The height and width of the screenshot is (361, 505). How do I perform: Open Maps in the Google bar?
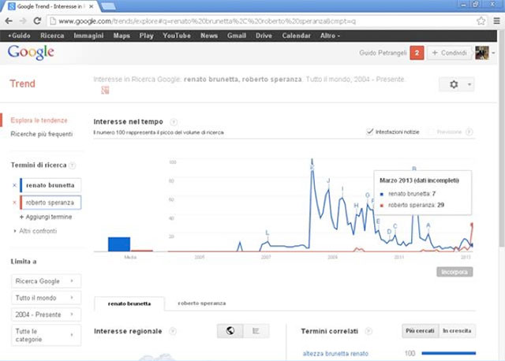(x=122, y=35)
